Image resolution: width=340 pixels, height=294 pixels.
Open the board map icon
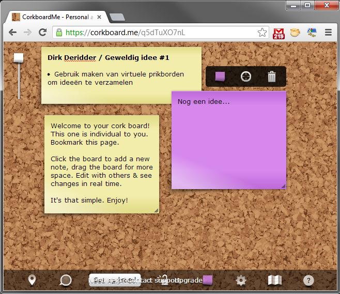[274, 280]
